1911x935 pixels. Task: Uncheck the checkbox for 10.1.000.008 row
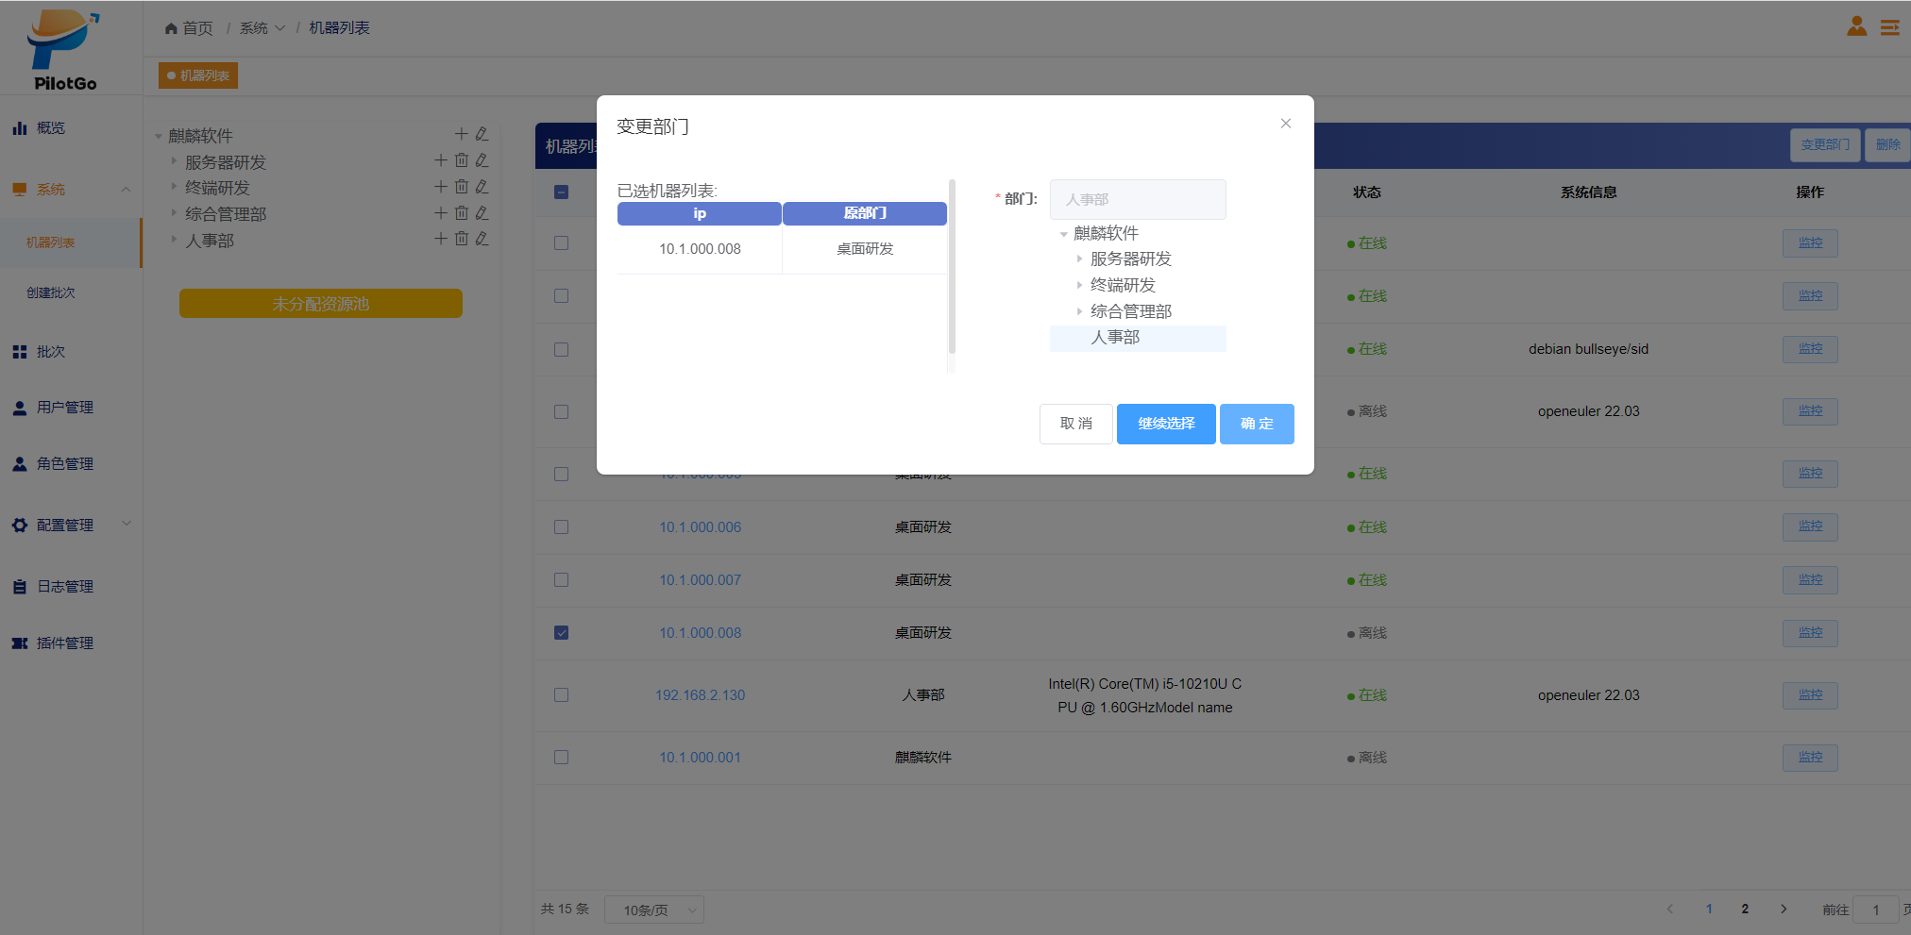click(x=561, y=633)
